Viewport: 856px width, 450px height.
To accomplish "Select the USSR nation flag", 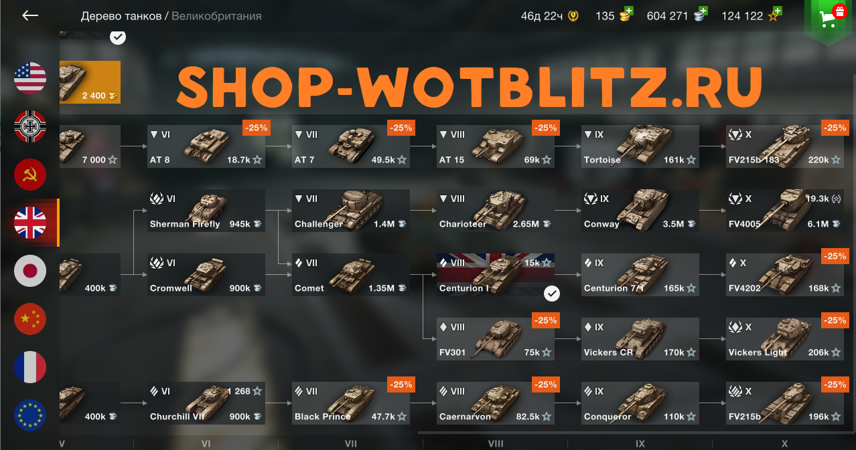I will click(x=30, y=175).
